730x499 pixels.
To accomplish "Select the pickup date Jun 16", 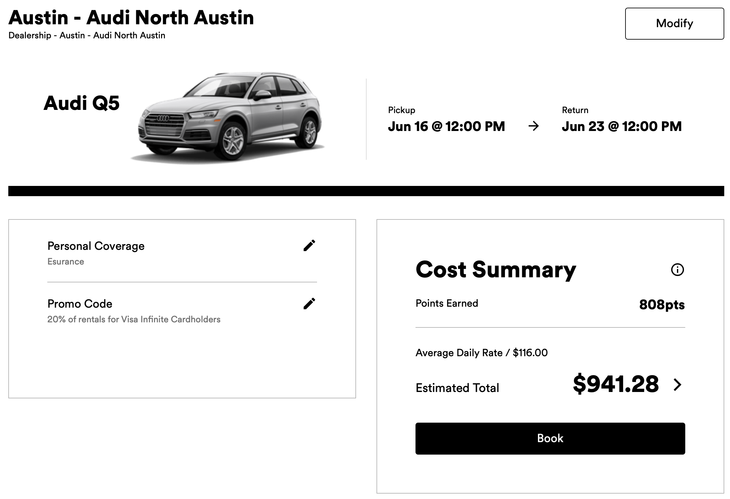I will [x=446, y=127].
